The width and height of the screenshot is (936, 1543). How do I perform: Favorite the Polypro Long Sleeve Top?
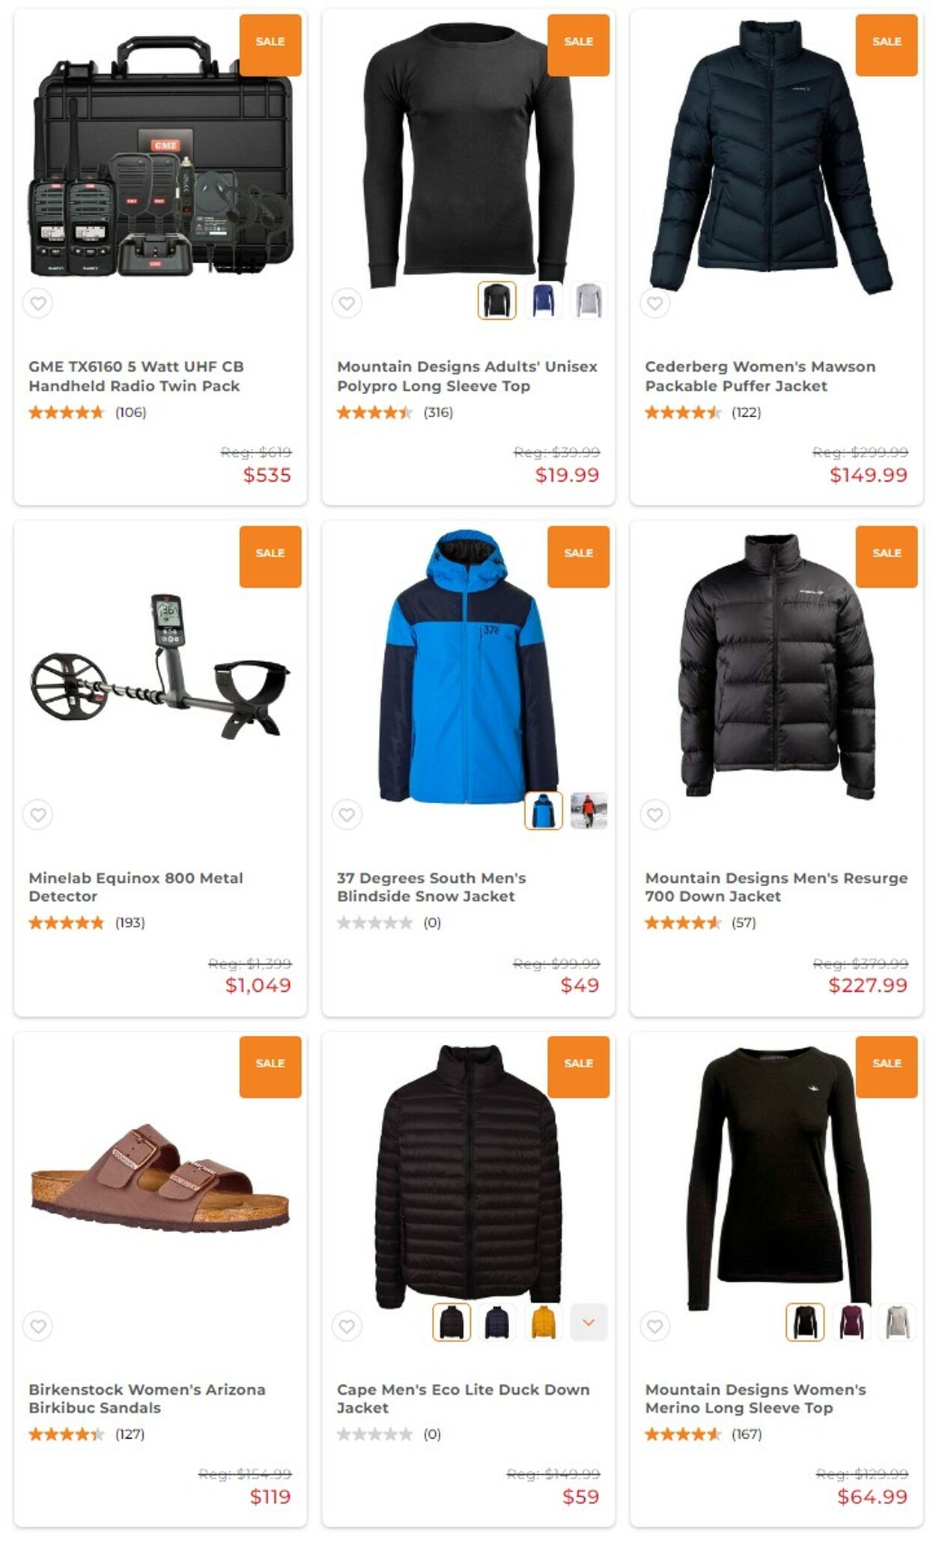click(x=347, y=303)
